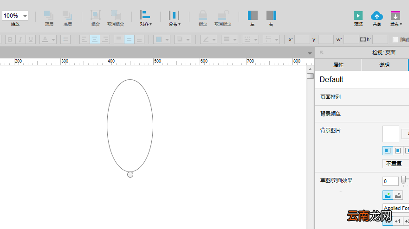Open the 分布 distribute dropdown

coord(174,18)
